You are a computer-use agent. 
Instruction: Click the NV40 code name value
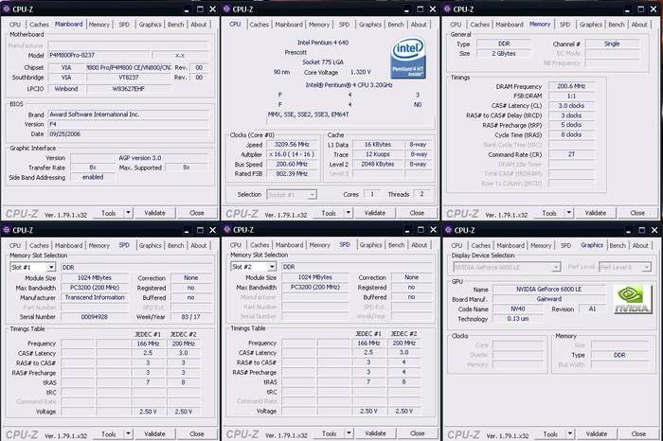[x=518, y=309]
